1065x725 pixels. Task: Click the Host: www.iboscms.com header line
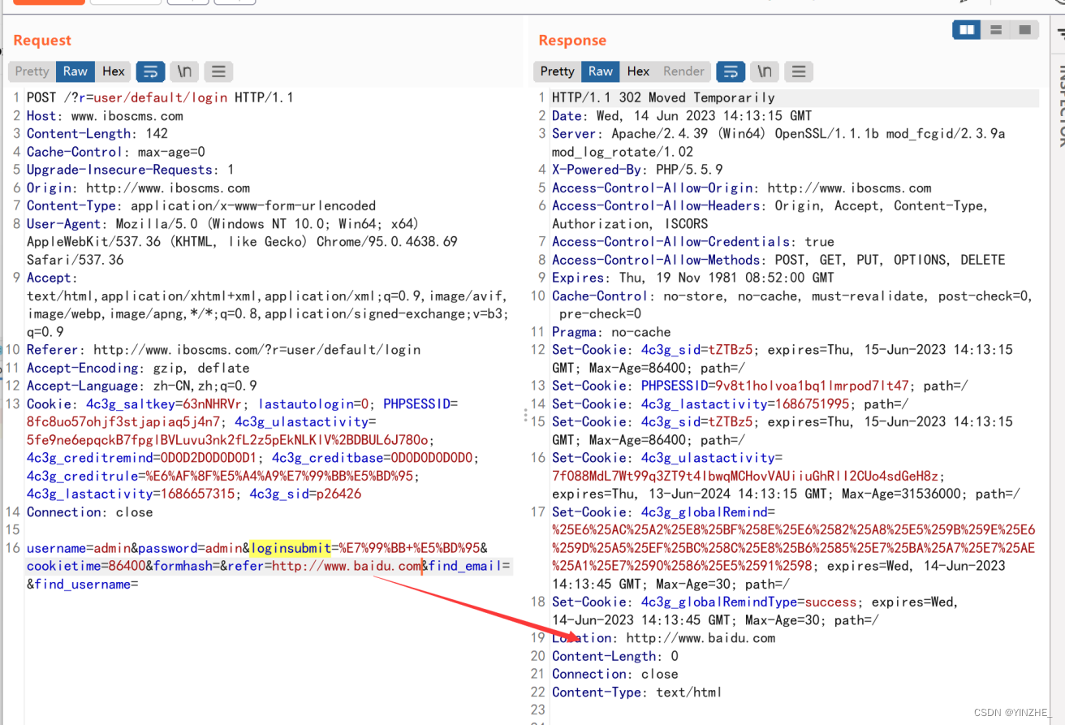(105, 116)
